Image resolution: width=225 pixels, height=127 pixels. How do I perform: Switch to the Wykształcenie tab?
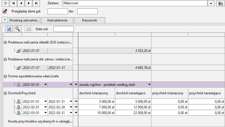click(x=58, y=20)
